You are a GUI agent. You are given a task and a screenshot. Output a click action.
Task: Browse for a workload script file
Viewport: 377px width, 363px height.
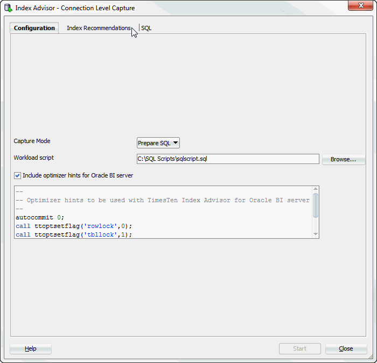point(344,159)
